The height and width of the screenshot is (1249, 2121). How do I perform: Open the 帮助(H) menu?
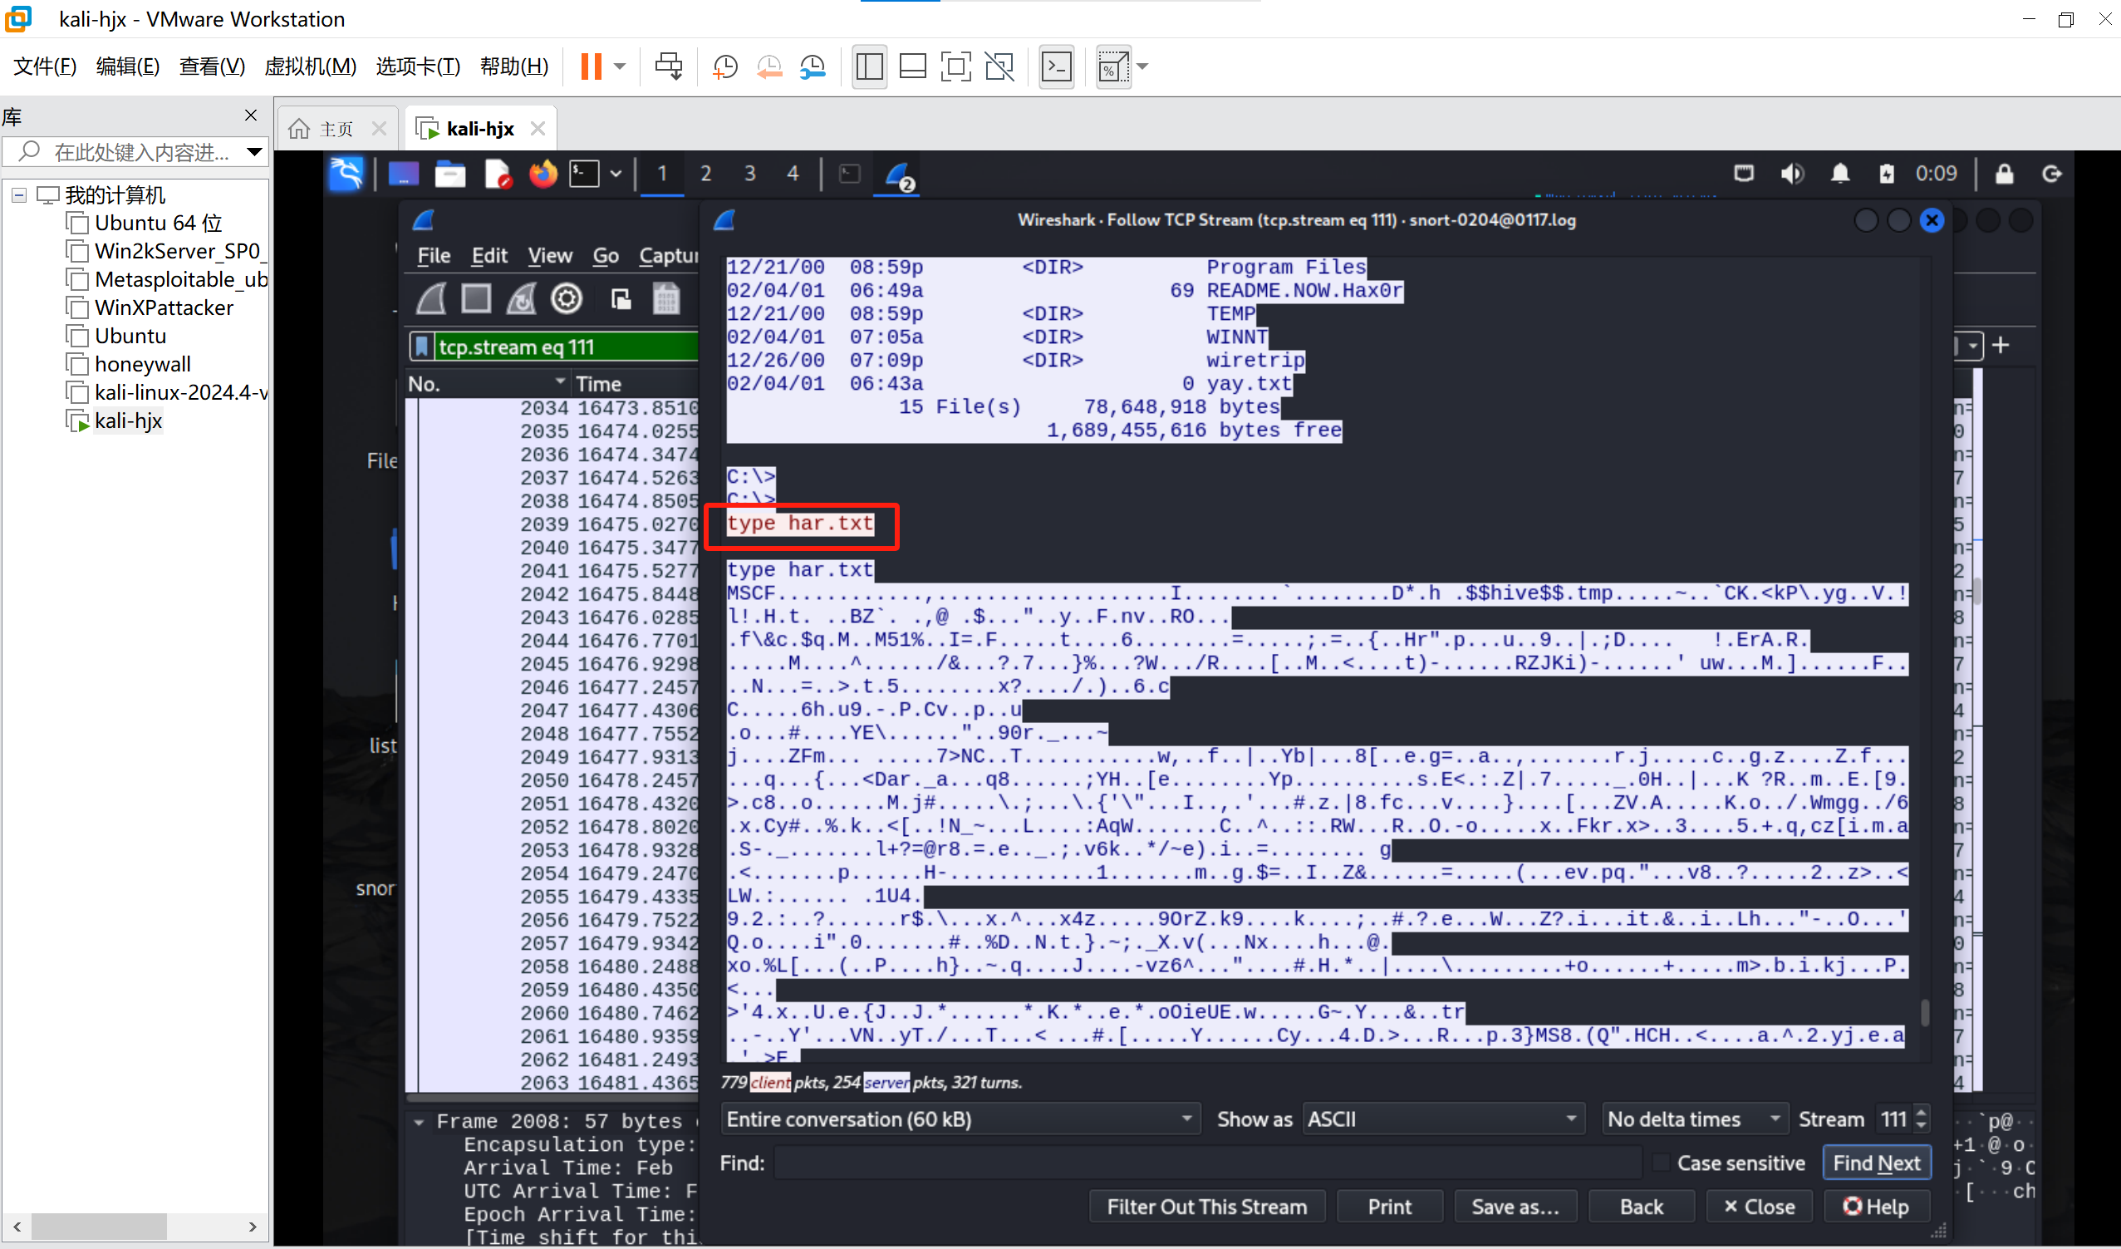(513, 66)
